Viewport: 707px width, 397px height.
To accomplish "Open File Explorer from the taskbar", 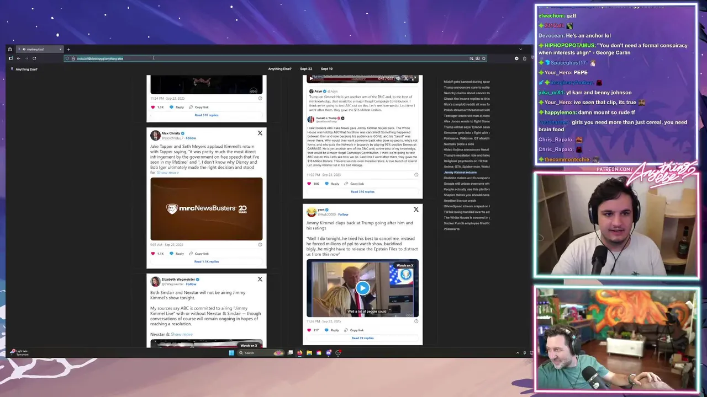I will pyautogui.click(x=309, y=353).
